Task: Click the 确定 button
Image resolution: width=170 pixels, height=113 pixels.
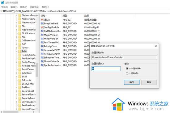Action: click(x=132, y=82)
